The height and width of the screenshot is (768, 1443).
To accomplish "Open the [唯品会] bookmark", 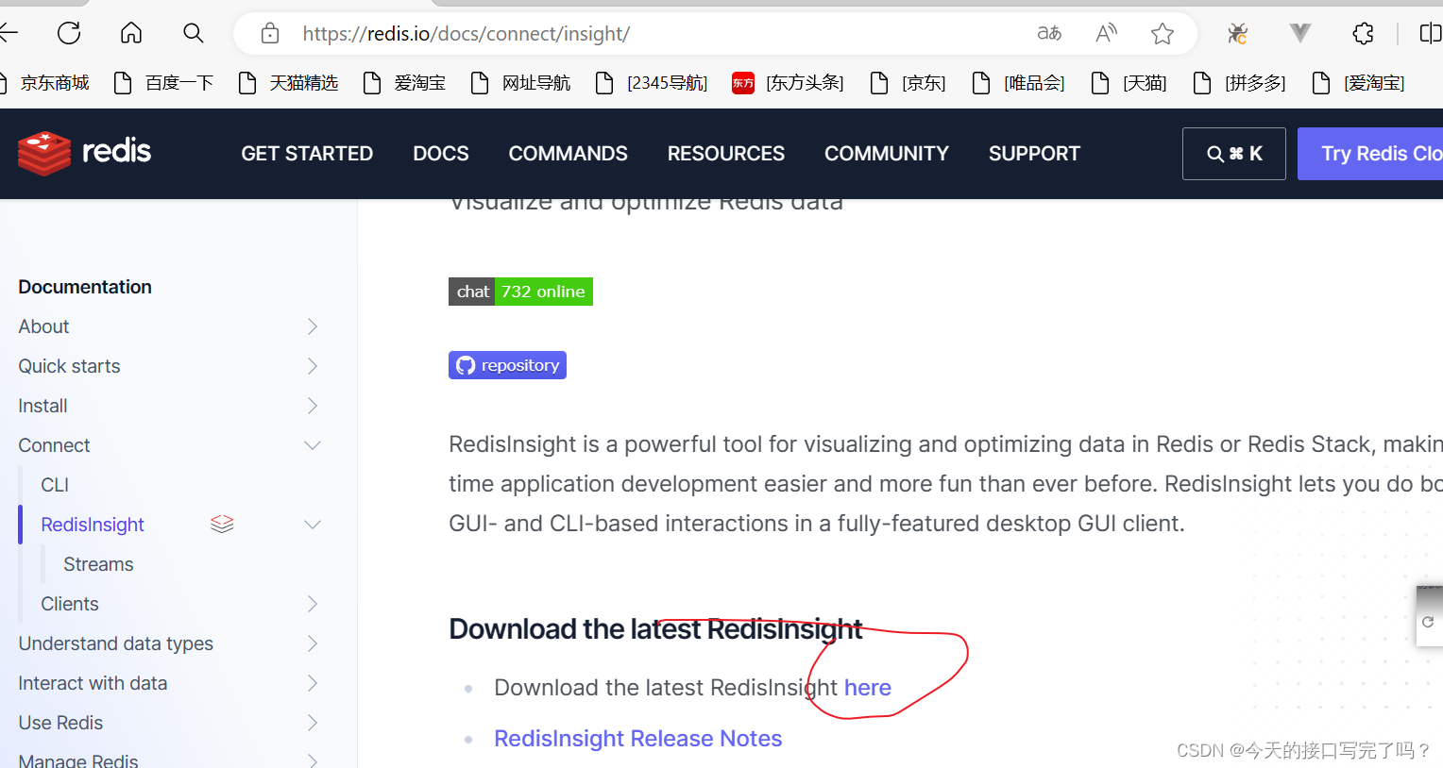I will (x=1018, y=83).
